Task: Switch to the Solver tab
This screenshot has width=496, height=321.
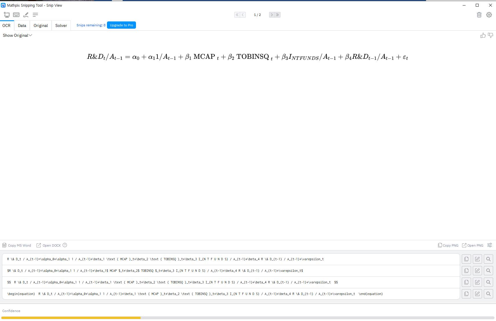Action: [x=61, y=25]
